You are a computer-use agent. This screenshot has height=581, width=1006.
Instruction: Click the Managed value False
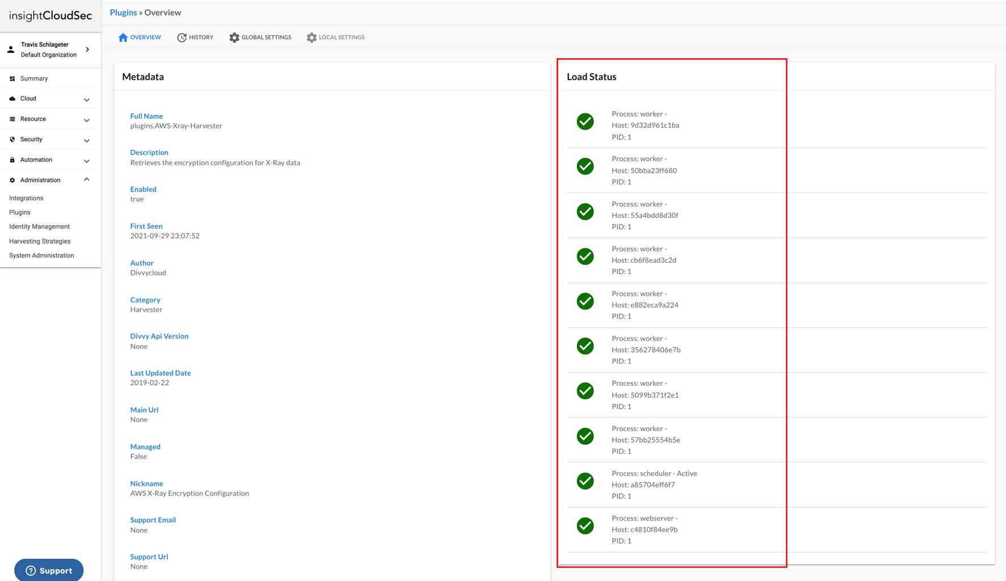(x=139, y=457)
